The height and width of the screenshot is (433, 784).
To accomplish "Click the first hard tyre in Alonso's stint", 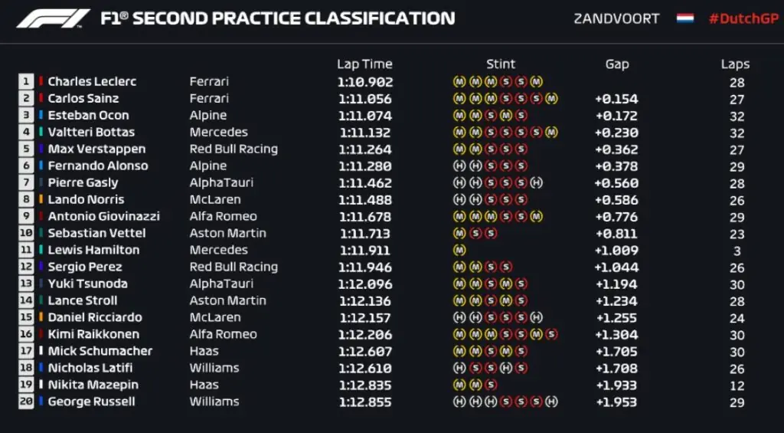I will tap(459, 166).
